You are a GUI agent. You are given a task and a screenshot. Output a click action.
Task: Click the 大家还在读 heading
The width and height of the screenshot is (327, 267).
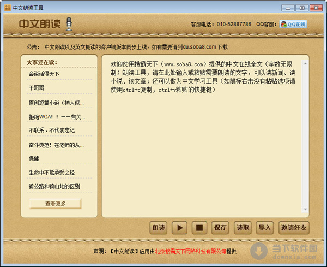(42, 62)
